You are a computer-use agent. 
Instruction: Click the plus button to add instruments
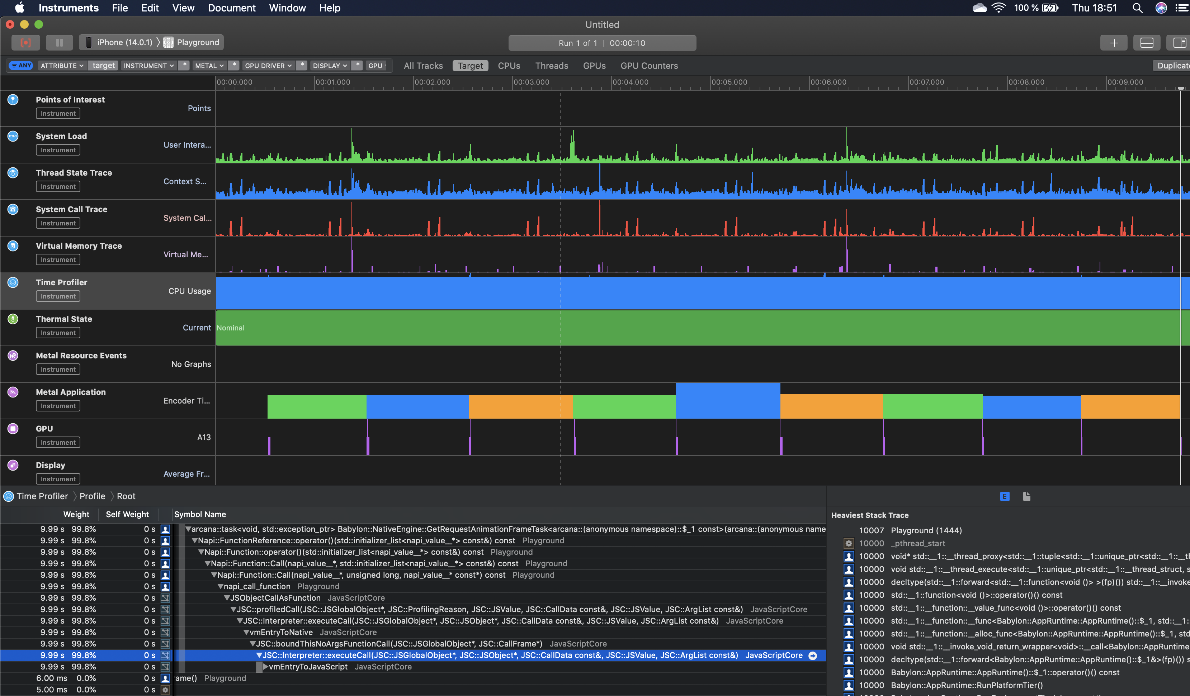pyautogui.click(x=1114, y=42)
